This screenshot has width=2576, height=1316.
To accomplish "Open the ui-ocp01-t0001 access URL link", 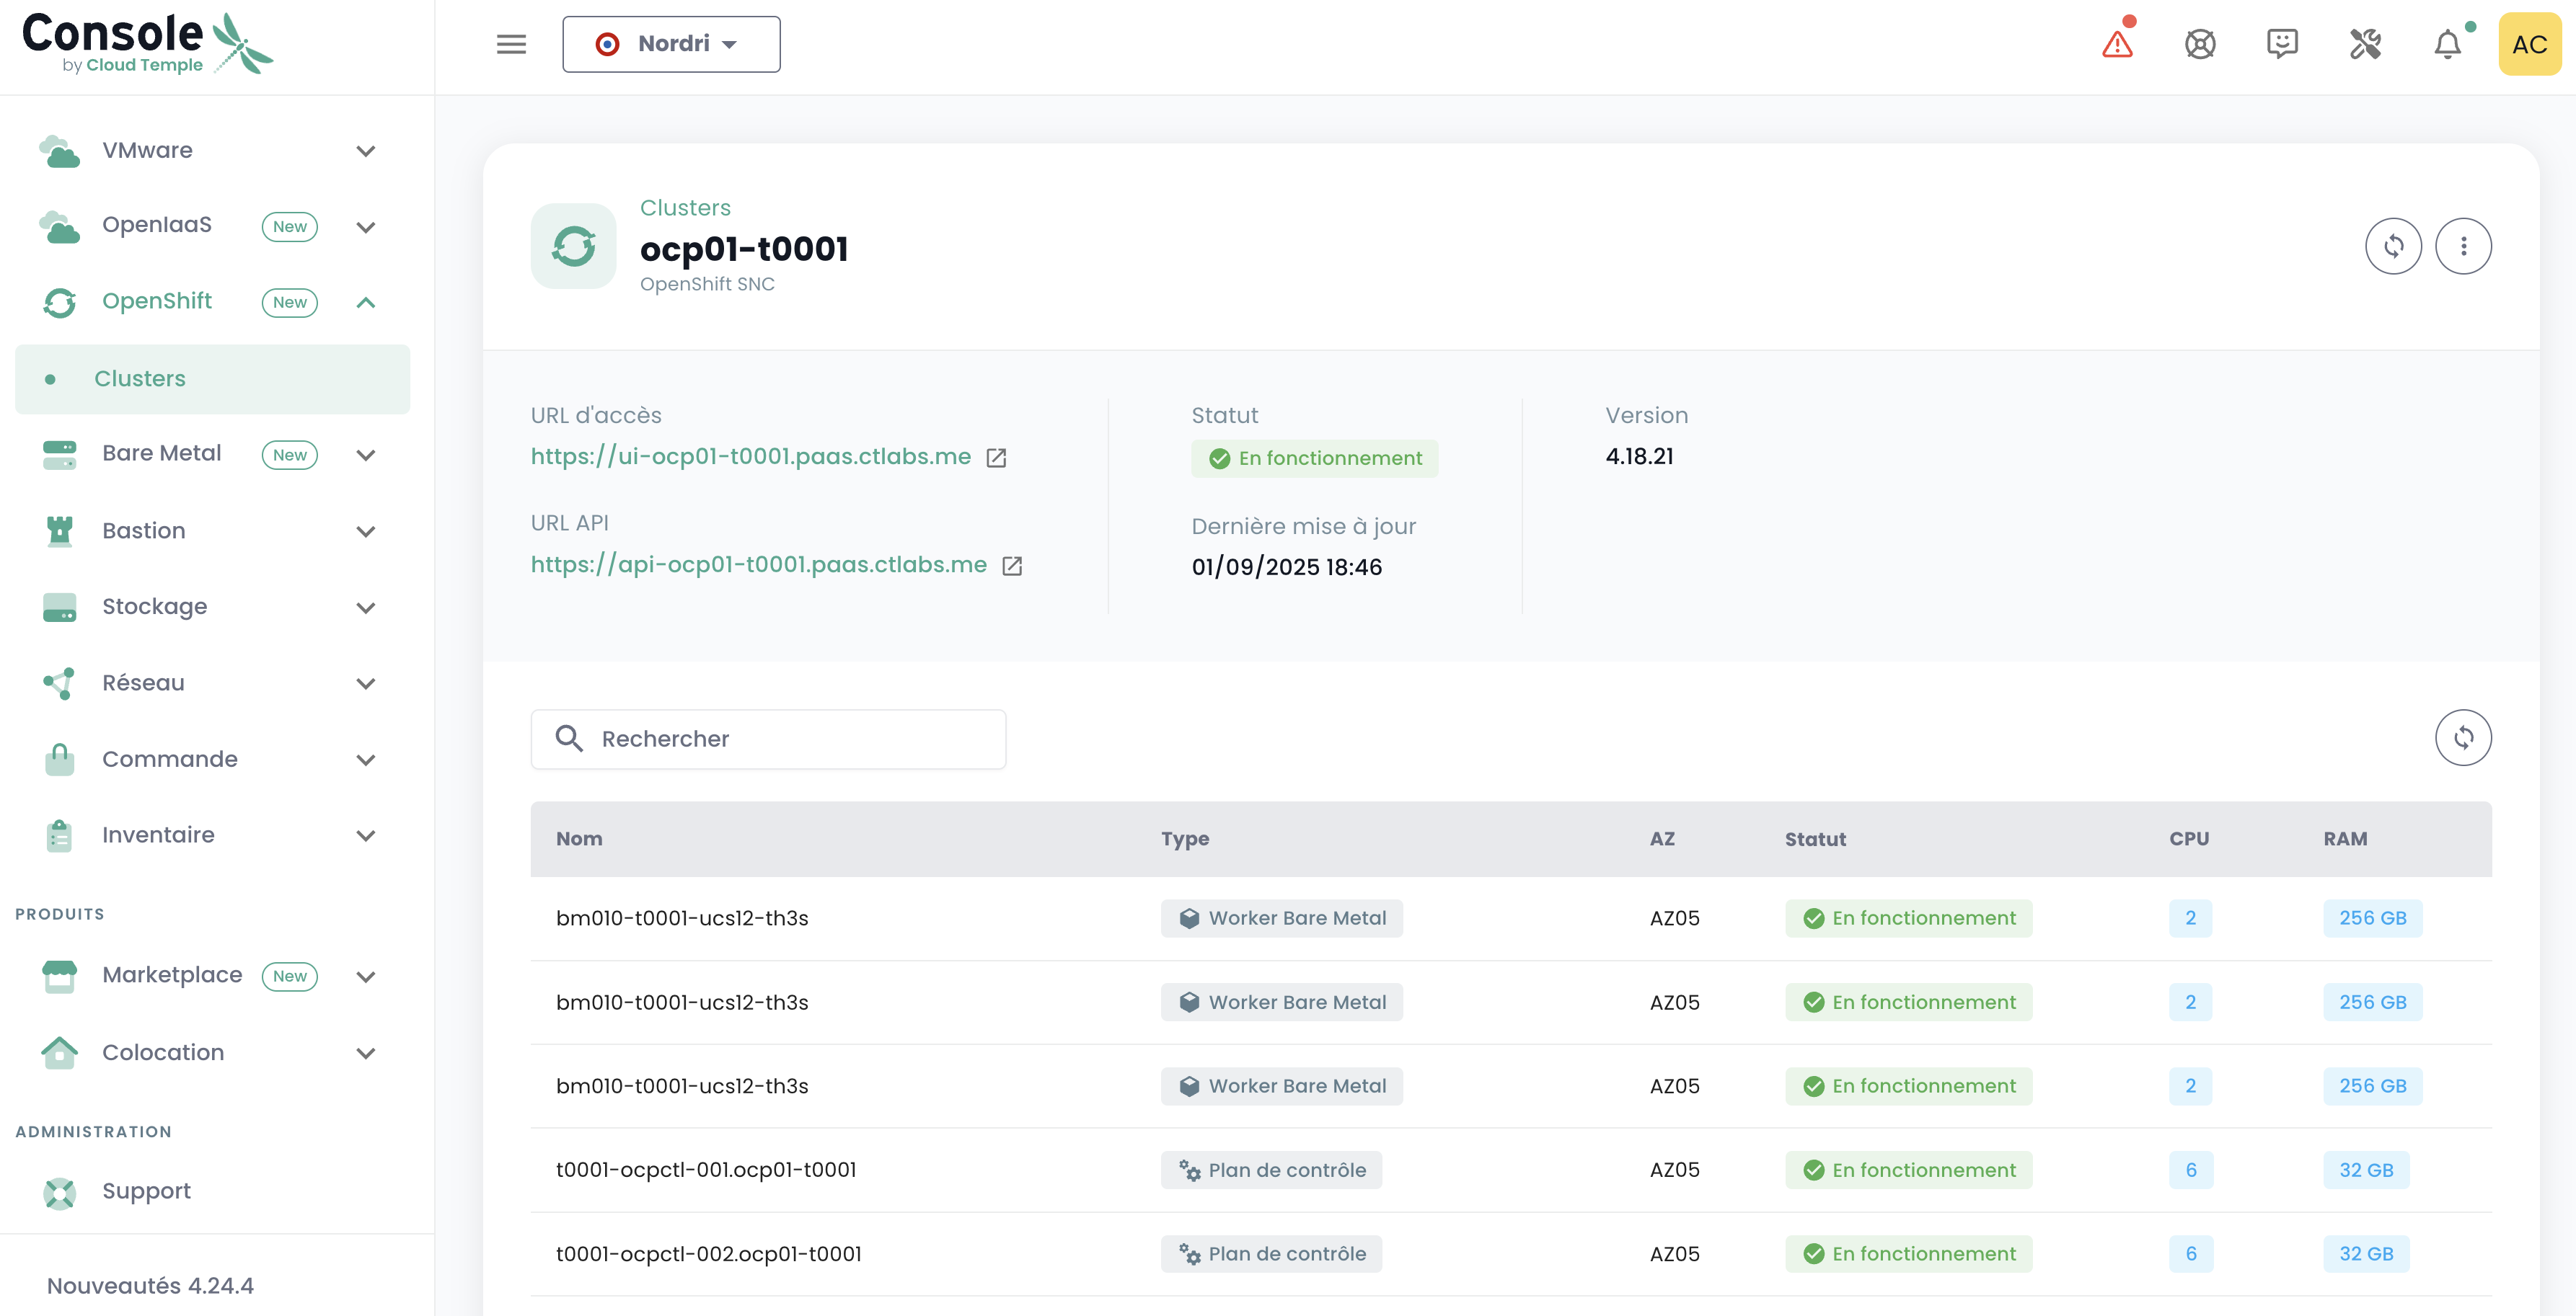I will (750, 457).
